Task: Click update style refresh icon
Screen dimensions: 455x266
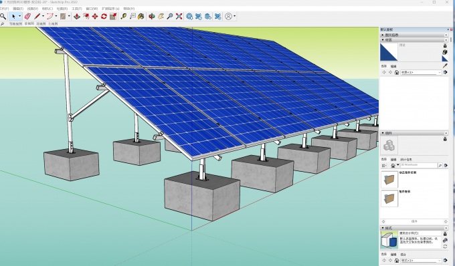Action: (x=445, y=247)
